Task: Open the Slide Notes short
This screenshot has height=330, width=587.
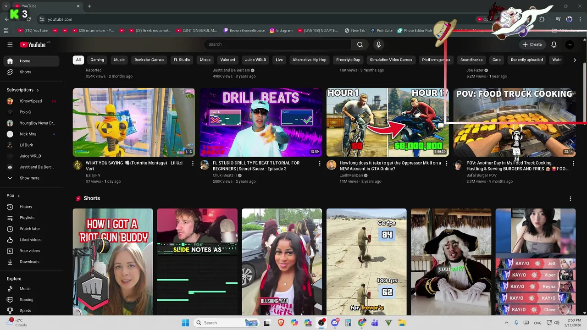Action: pos(197,262)
